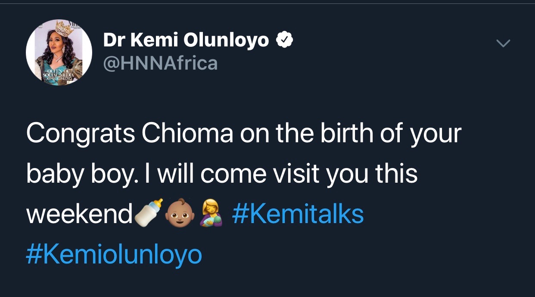Click the display name Dr Kemi Olunloyo
535x297 pixels.
coord(186,40)
